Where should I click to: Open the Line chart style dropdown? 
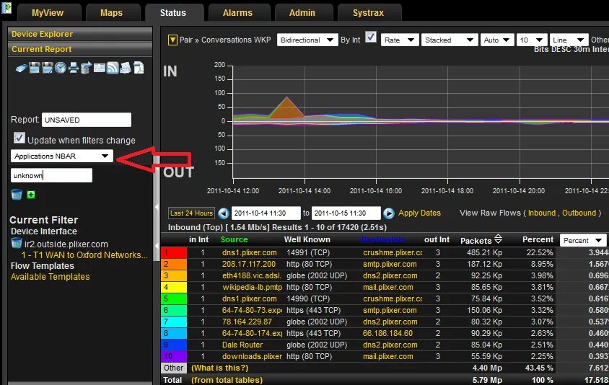[569, 40]
